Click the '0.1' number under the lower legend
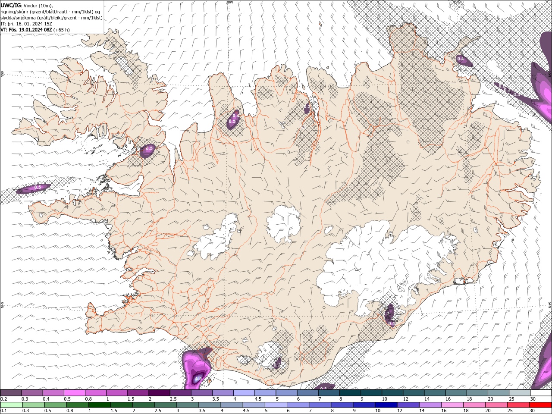552x414 pixels. pyautogui.click(x=3, y=411)
